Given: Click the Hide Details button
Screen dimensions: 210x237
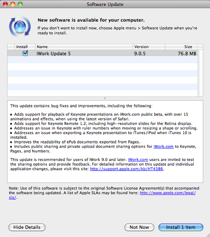Looking at the screenshot, I should pos(27,227).
